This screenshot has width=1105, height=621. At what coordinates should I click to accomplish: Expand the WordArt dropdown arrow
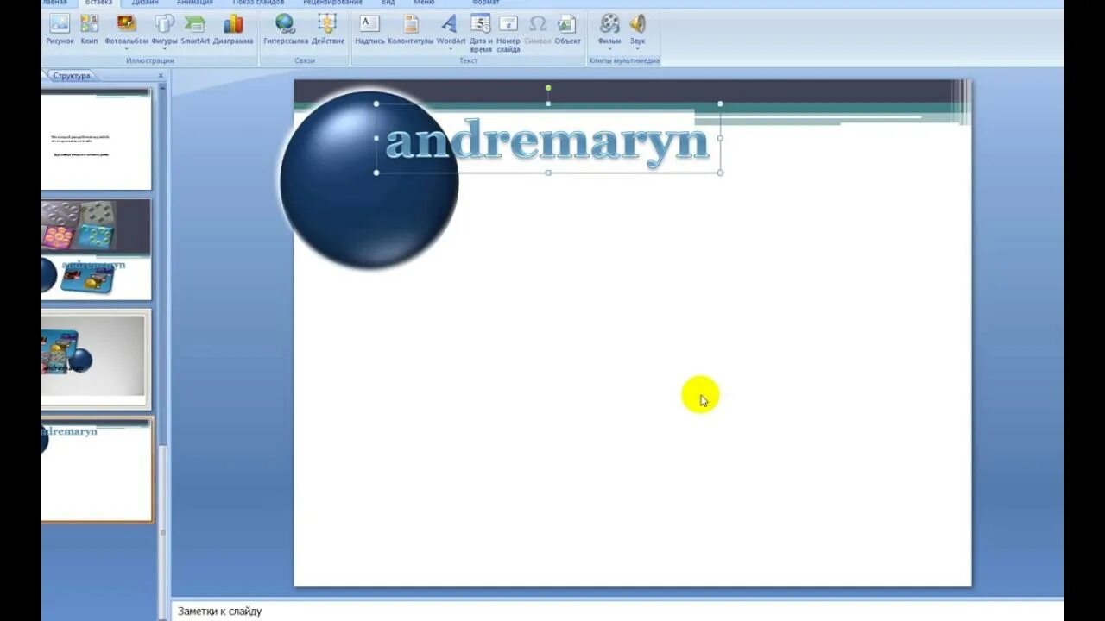[x=450, y=49]
